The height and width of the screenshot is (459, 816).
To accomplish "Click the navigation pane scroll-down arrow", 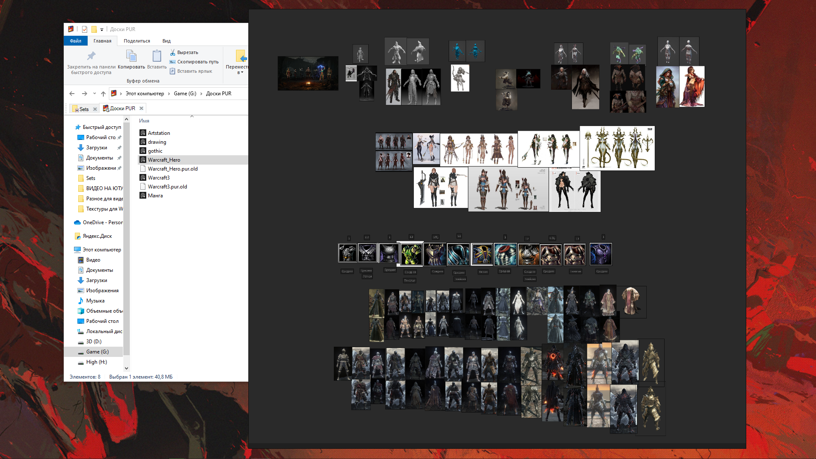I will click(126, 368).
